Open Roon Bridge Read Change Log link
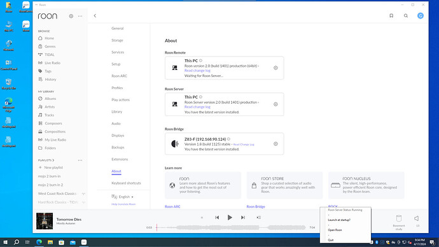Screen dimensions: 439x247 [x=244, y=145]
